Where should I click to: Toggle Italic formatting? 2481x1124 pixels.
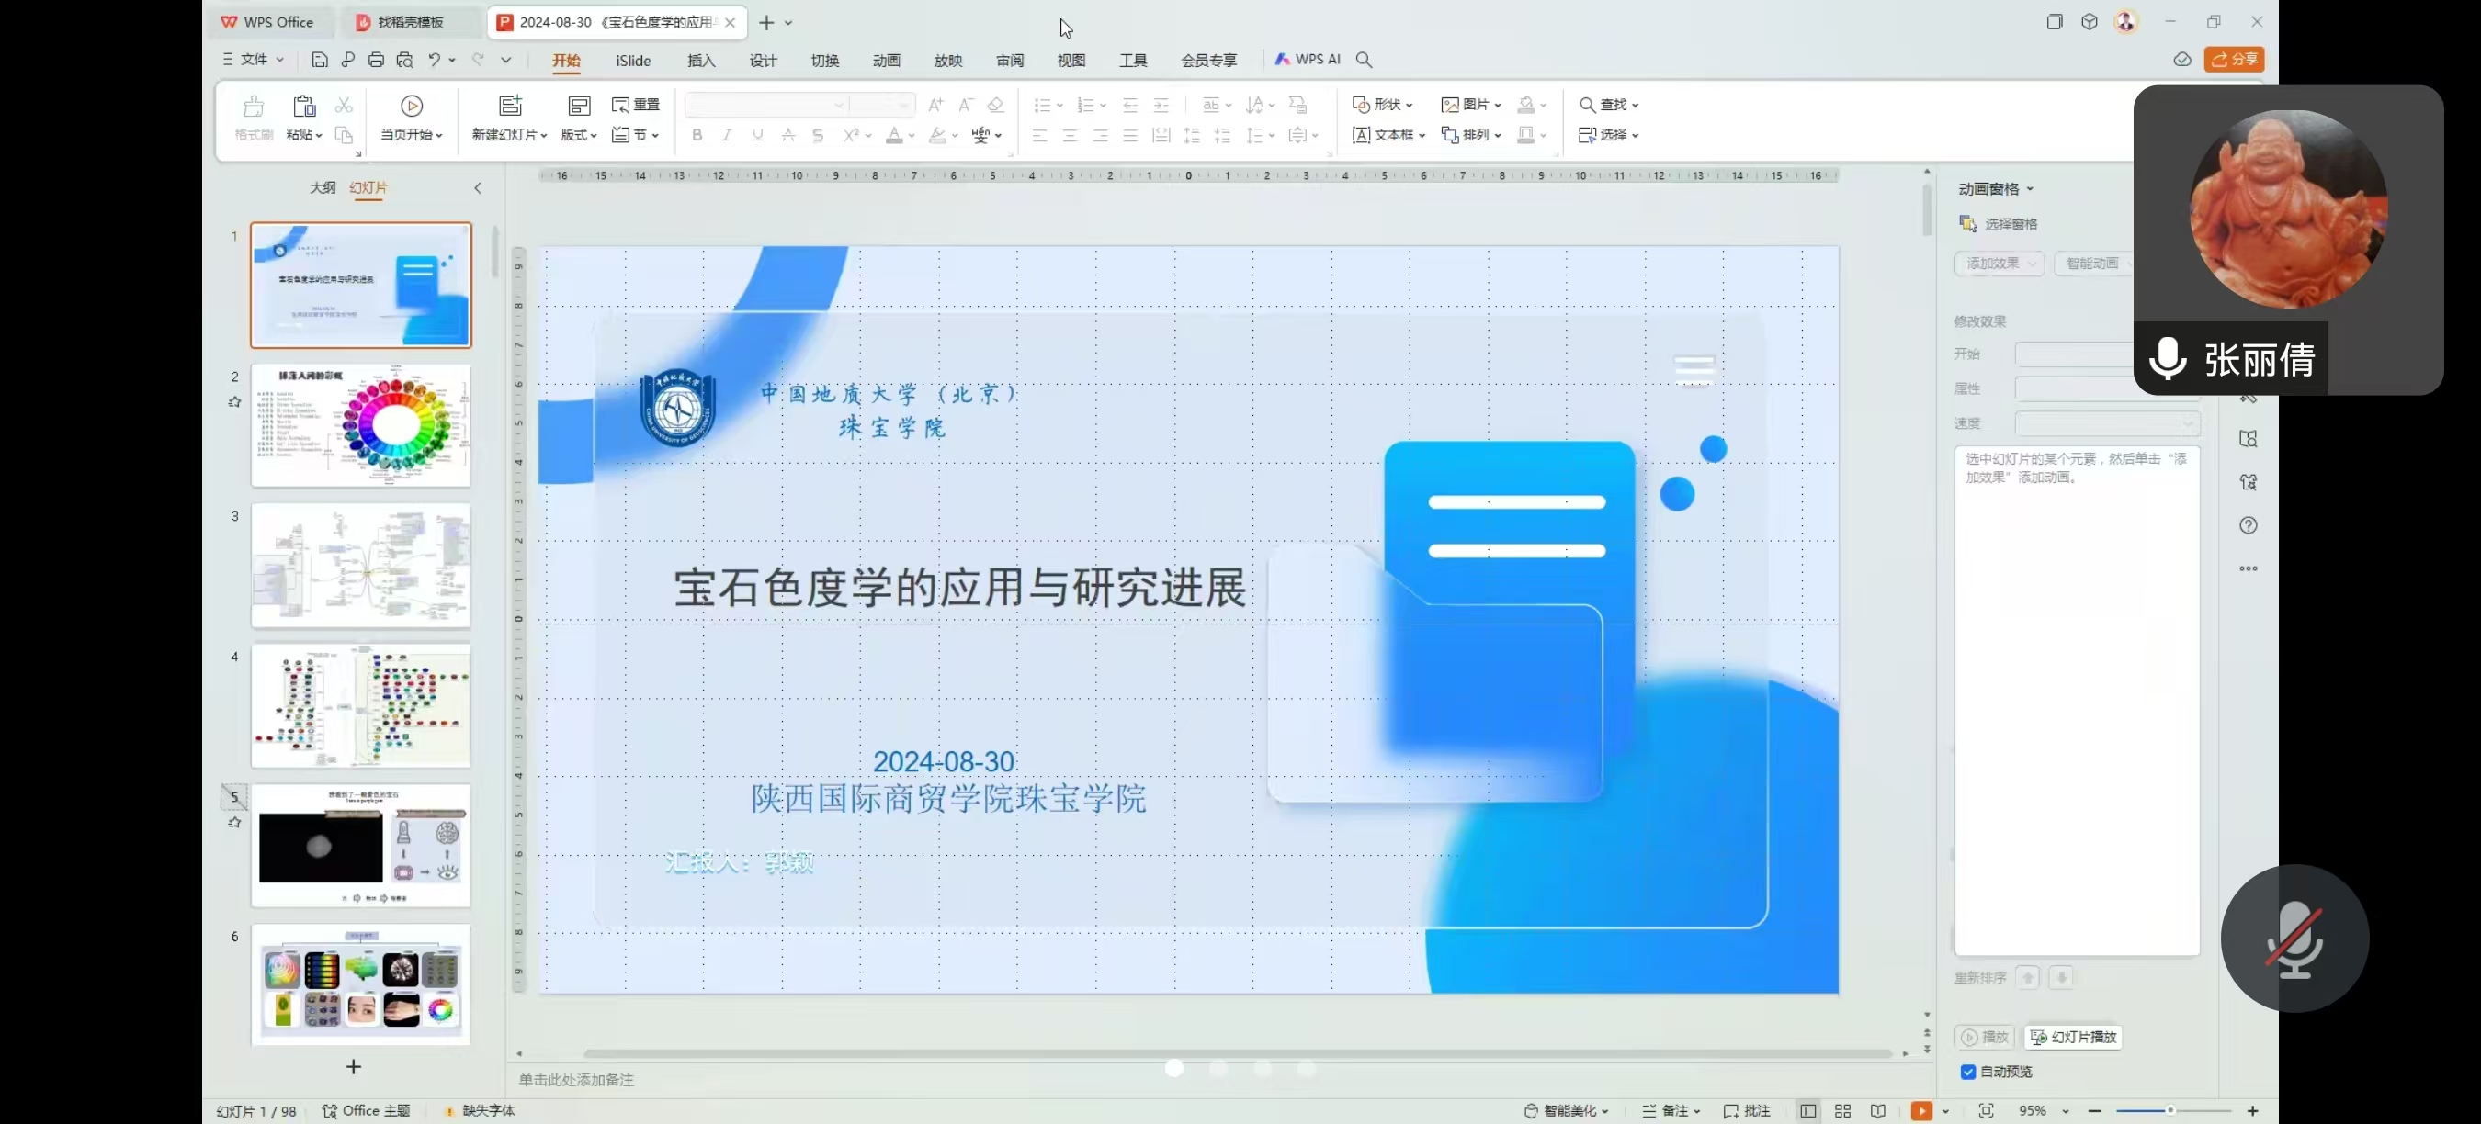coord(727,135)
